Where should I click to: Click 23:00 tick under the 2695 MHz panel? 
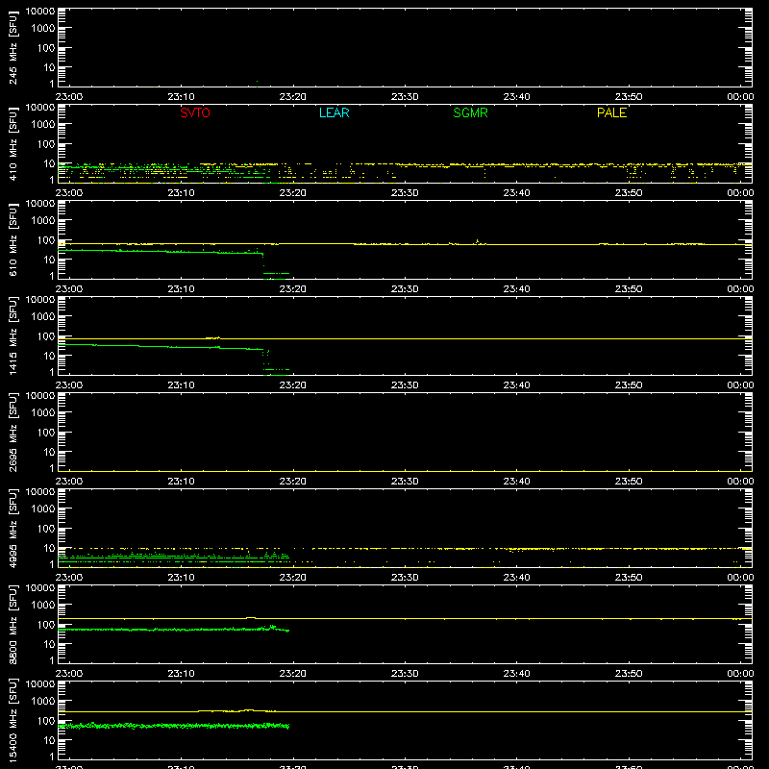point(69,482)
